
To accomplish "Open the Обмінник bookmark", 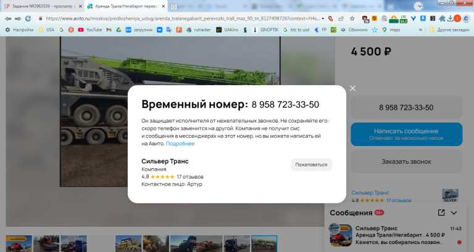I will click(x=354, y=30).
